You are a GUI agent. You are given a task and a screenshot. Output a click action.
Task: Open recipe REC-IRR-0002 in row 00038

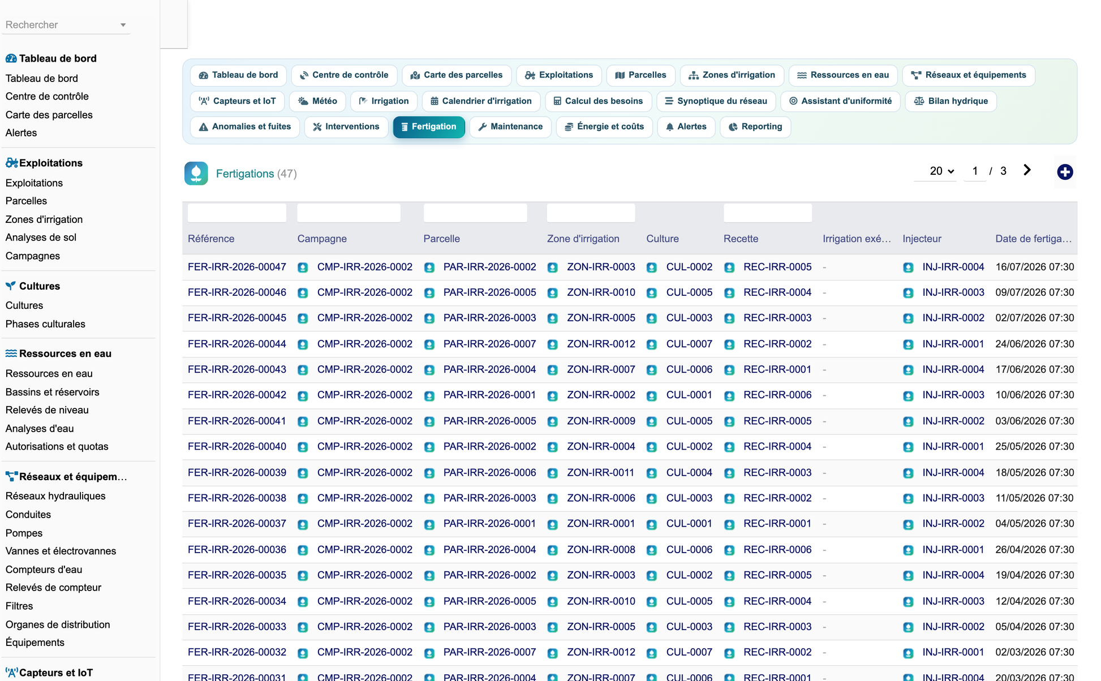coord(777,498)
